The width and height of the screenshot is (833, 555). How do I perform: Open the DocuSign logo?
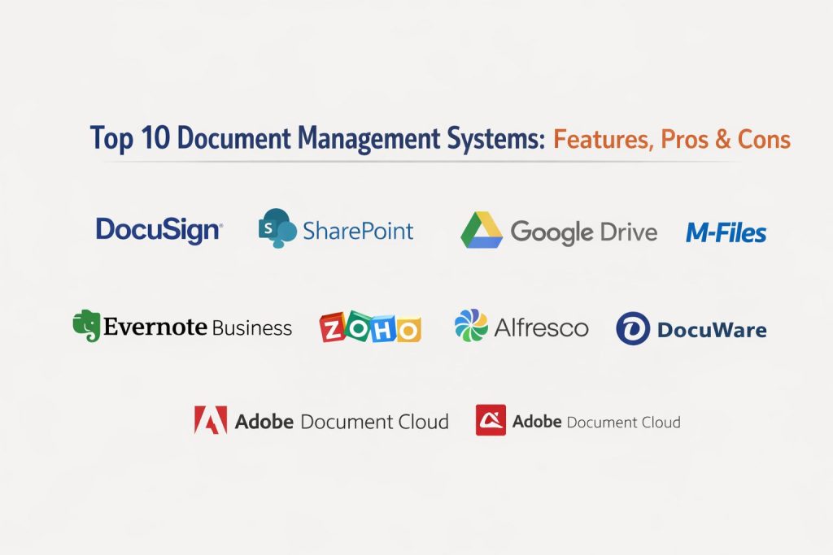coord(159,230)
